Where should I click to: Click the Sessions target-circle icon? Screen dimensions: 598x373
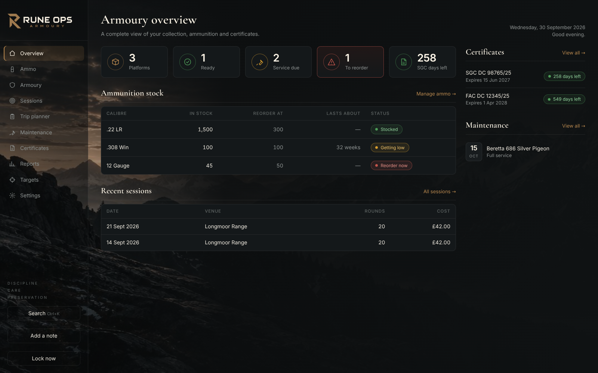click(x=12, y=101)
